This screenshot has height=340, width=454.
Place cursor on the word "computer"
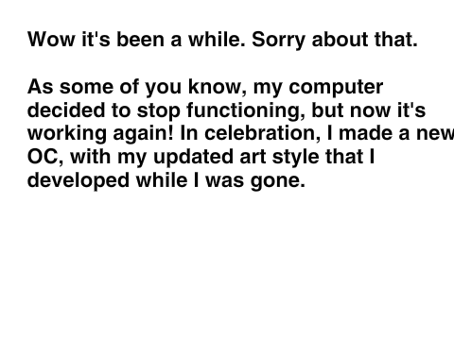[336, 88]
